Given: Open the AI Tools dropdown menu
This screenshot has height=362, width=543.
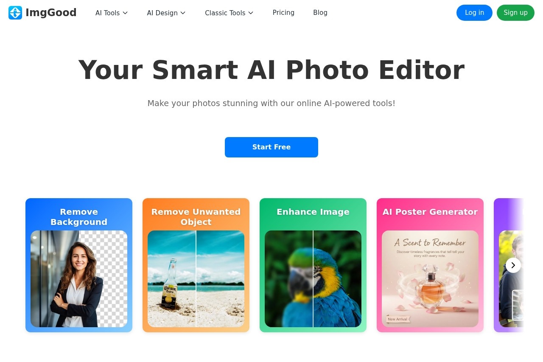Looking at the screenshot, I should tap(112, 13).
